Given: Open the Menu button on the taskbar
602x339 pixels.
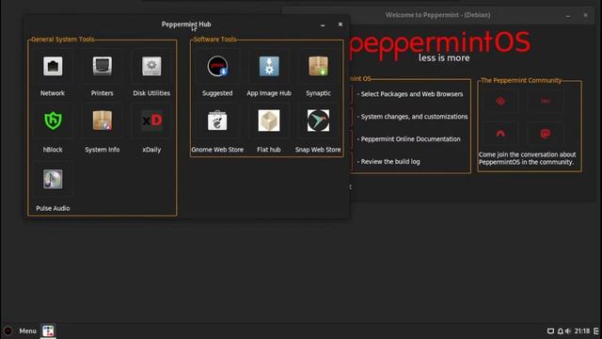Looking at the screenshot, I should tap(27, 331).
